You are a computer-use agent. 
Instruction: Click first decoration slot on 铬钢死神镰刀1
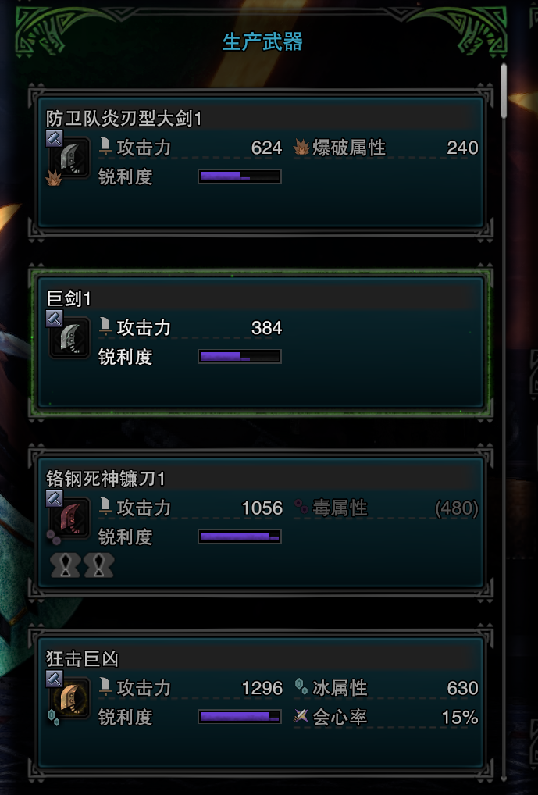pyautogui.click(x=66, y=565)
